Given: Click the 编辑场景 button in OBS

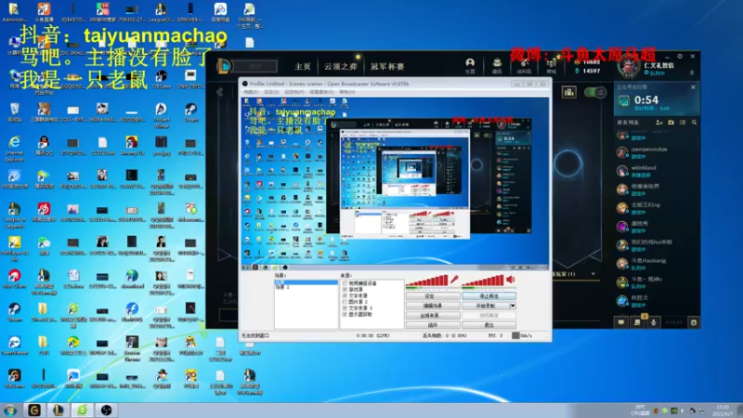Looking at the screenshot, I should 433,306.
